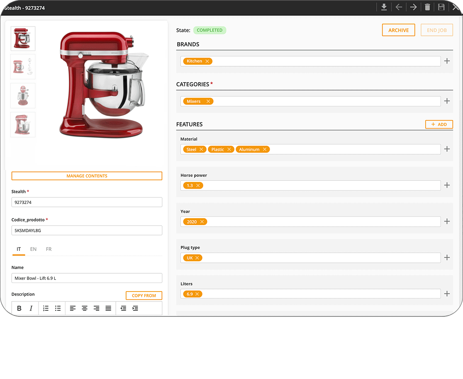Remove the Mixers category tag
The image size is (463, 379).
[x=208, y=101]
